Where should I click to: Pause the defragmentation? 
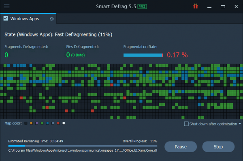(181, 146)
